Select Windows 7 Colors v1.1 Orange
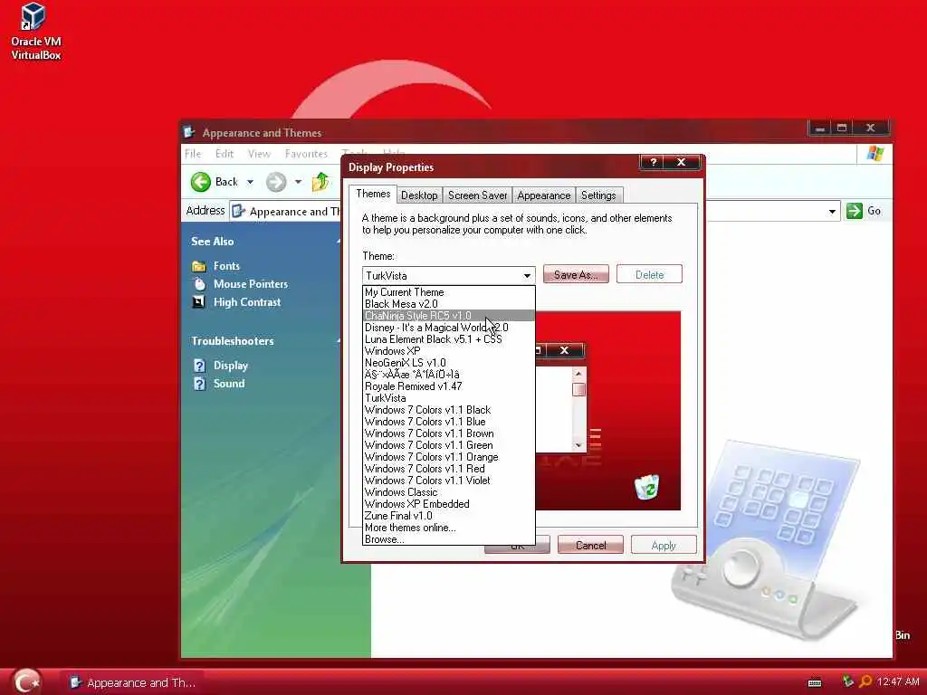This screenshot has width=927, height=695. [x=449, y=457]
